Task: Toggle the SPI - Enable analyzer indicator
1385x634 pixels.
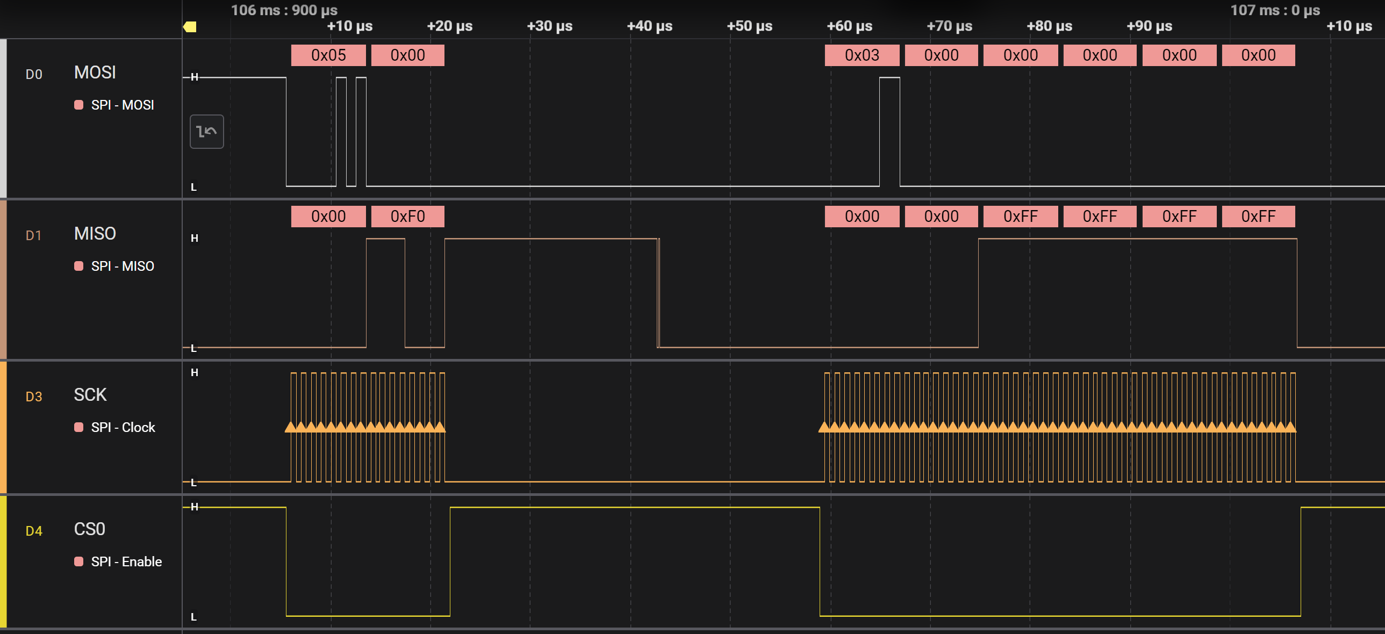Action: point(78,562)
